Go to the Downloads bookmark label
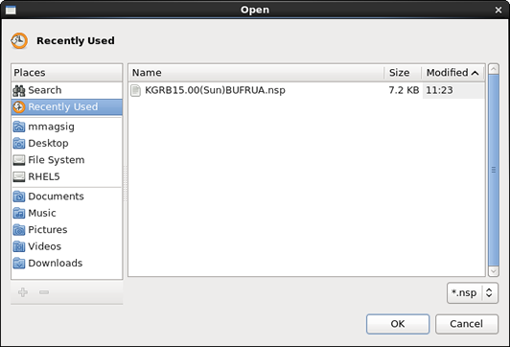 [56, 263]
